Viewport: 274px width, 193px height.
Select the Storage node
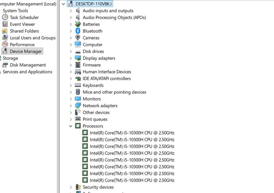click(10, 58)
